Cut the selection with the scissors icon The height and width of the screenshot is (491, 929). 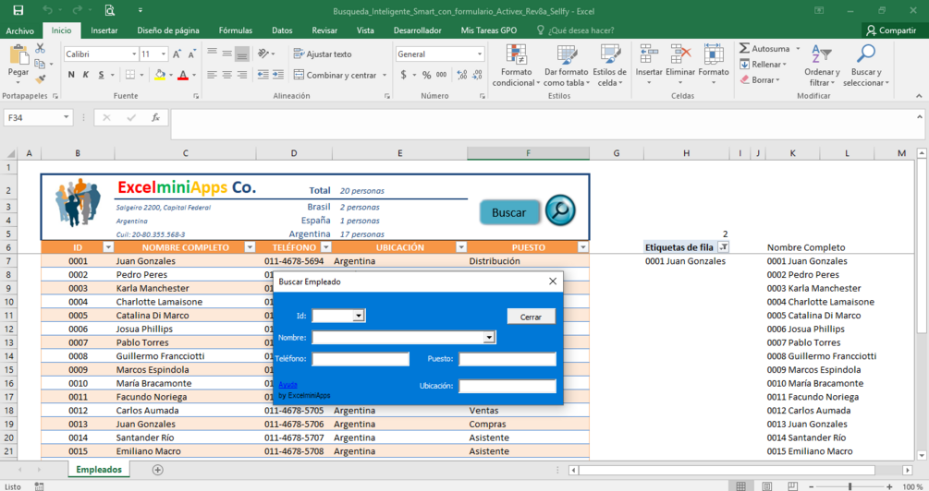point(41,49)
